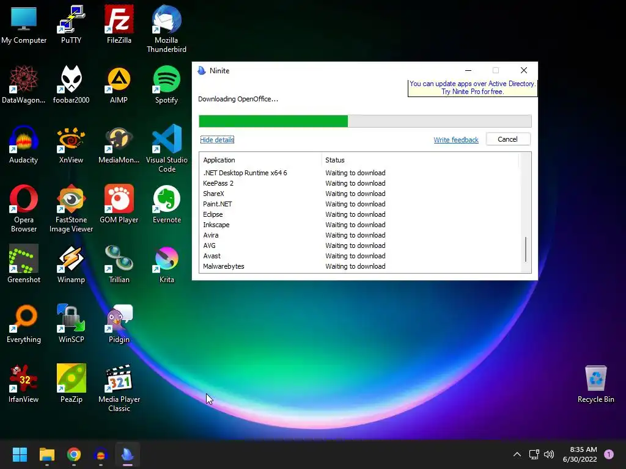Screen dimensions: 626x469
Task: Open the volume control in system tray
Action: (550, 454)
